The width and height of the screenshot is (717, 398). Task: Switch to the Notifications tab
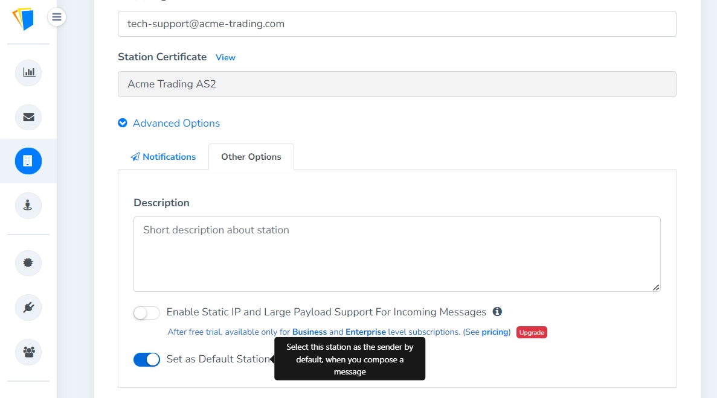coord(163,157)
